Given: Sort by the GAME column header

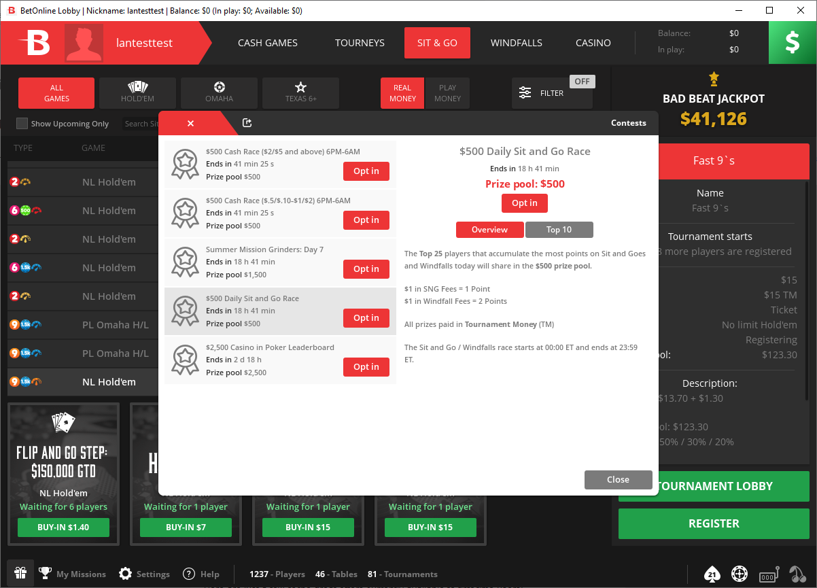Looking at the screenshot, I should [93, 148].
